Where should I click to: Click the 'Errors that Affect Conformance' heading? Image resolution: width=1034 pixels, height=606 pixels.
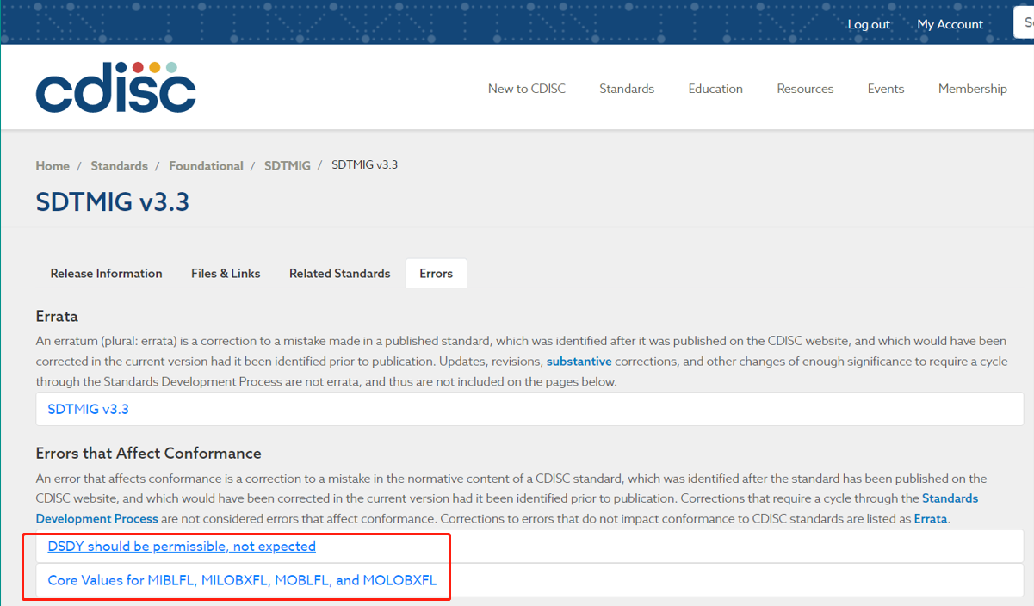(x=149, y=454)
